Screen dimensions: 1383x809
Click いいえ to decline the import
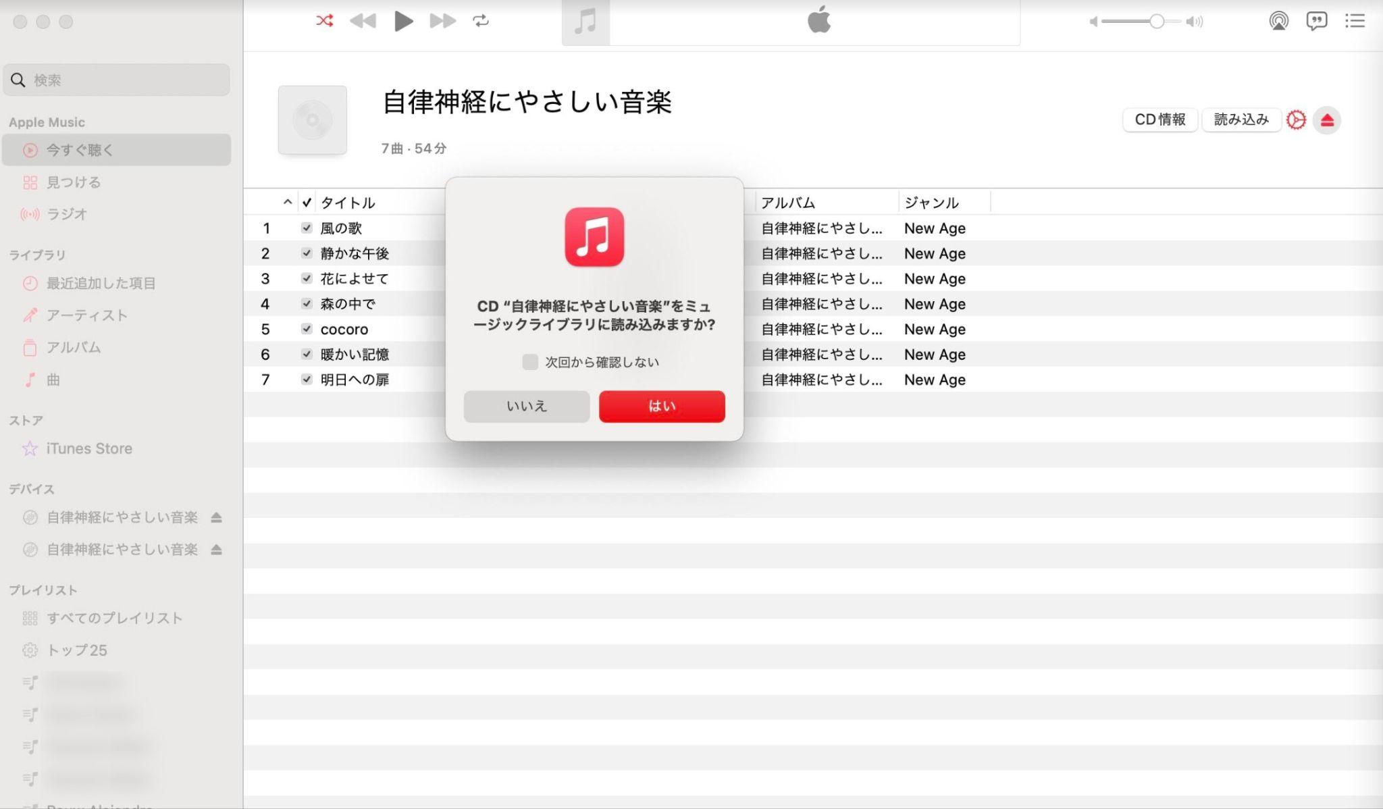coord(527,407)
